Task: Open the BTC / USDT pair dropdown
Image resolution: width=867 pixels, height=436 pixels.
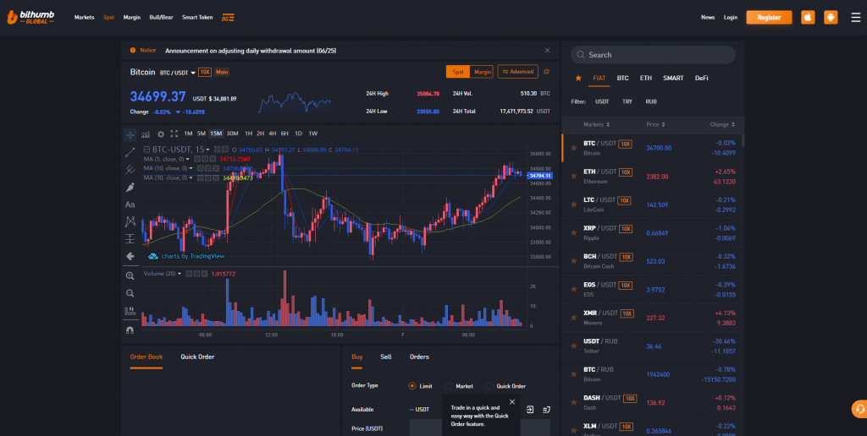Action: (x=193, y=73)
